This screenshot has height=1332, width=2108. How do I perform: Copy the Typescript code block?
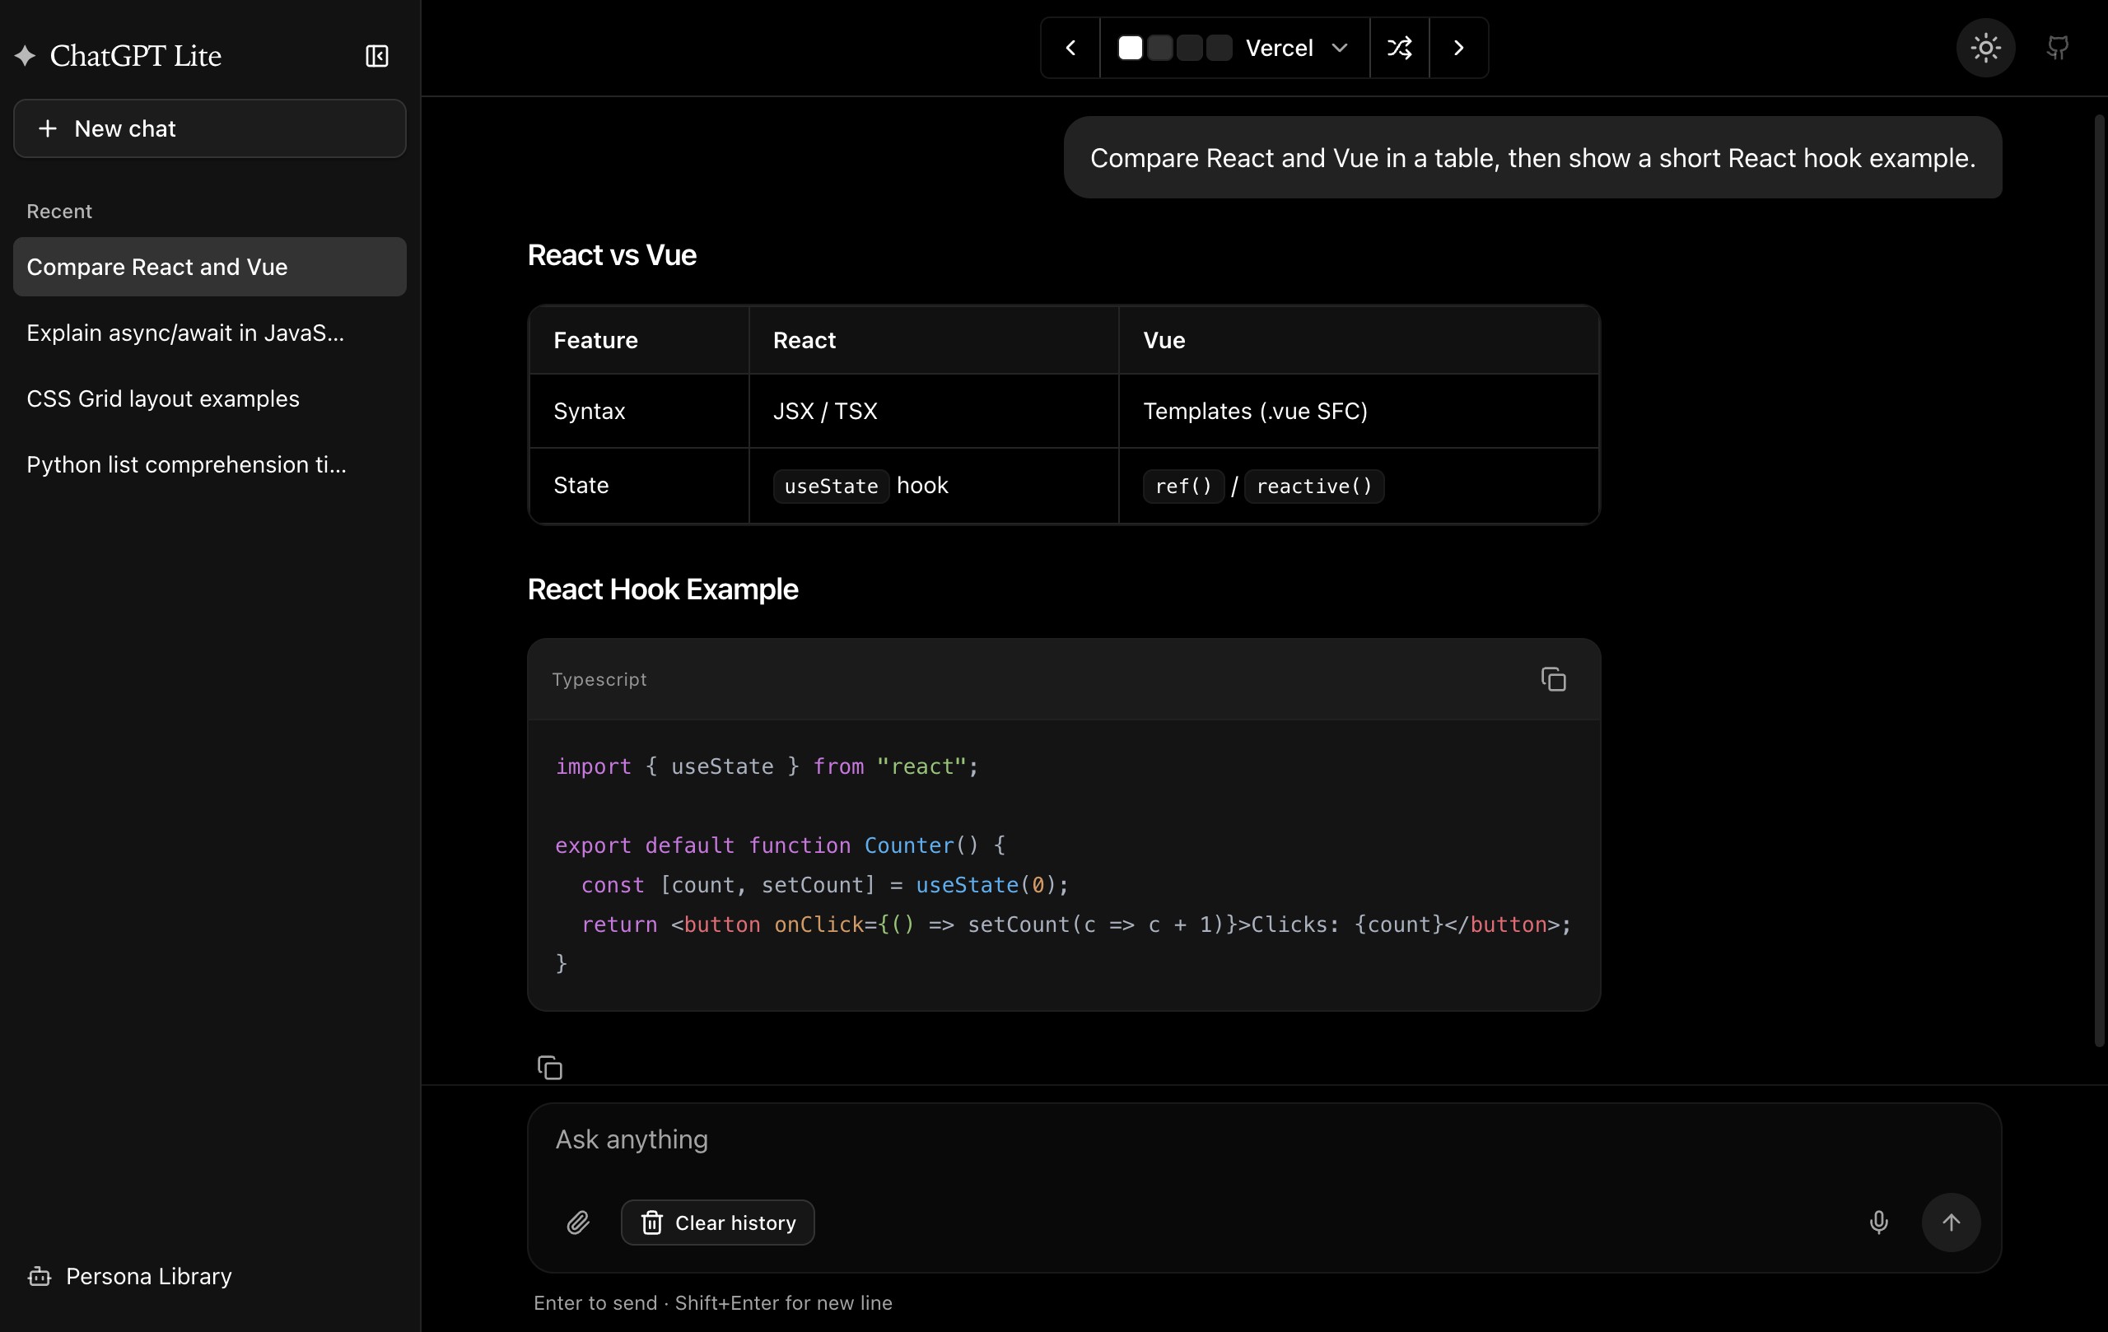point(1553,679)
